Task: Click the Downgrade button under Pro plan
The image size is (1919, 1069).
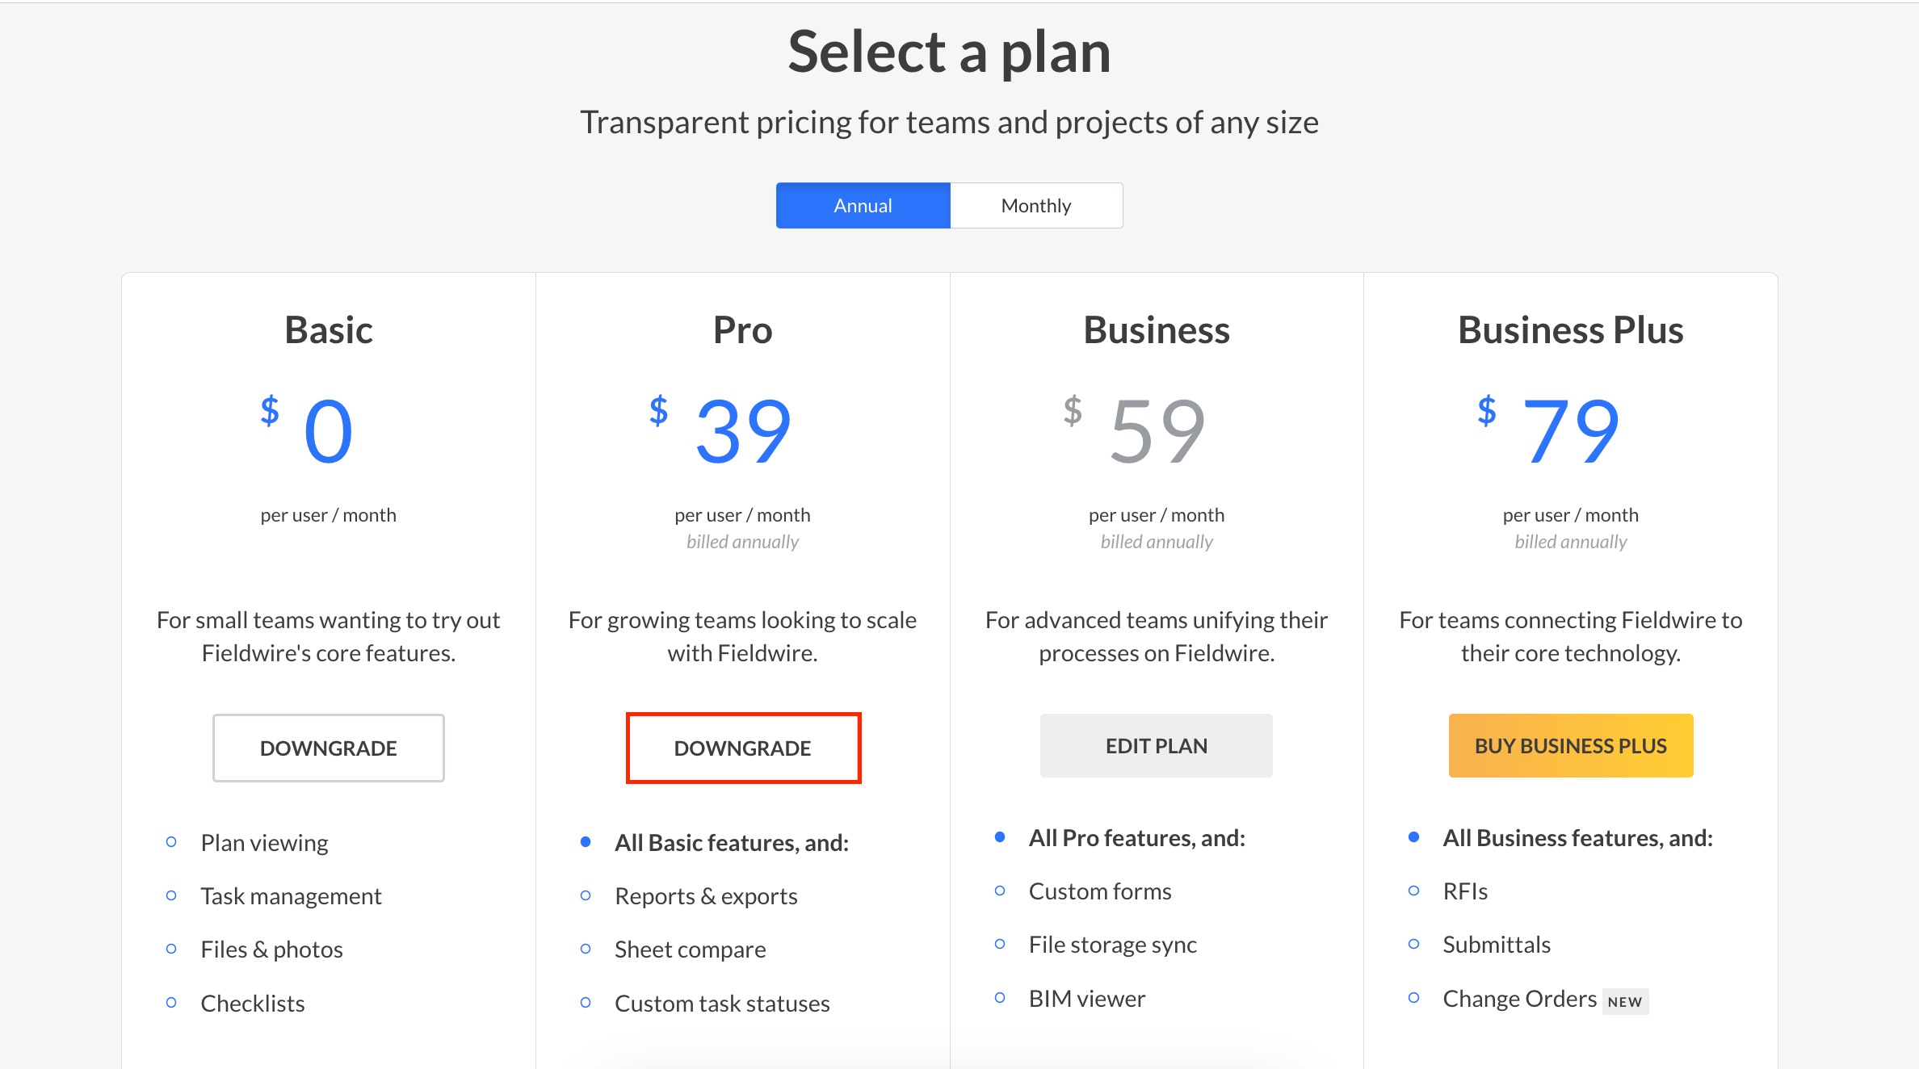Action: click(x=743, y=748)
